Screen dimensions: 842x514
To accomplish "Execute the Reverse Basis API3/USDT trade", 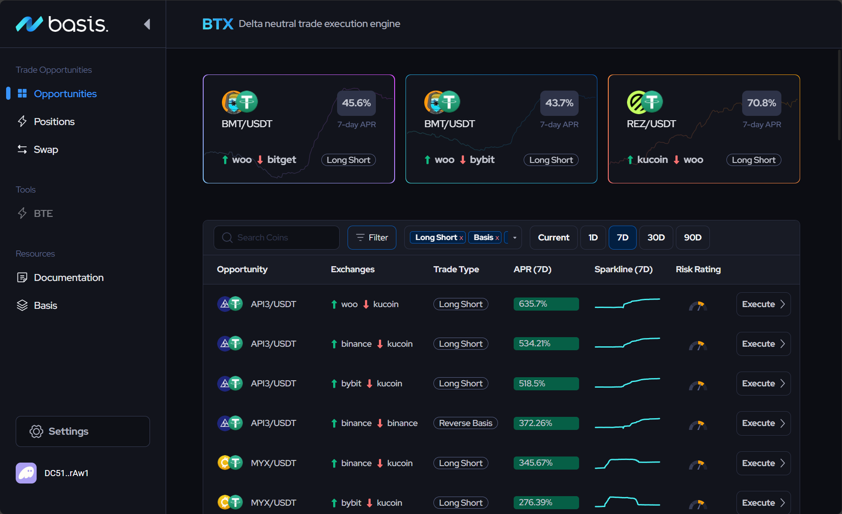I will 764,423.
